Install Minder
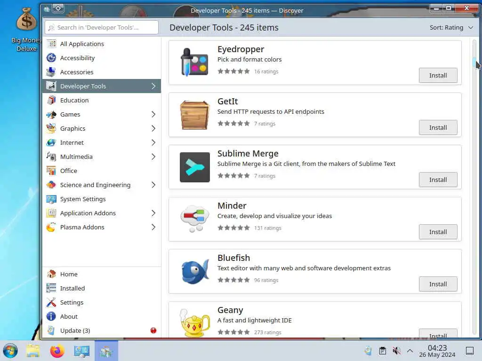This screenshot has height=361, width=482. pos(438,232)
